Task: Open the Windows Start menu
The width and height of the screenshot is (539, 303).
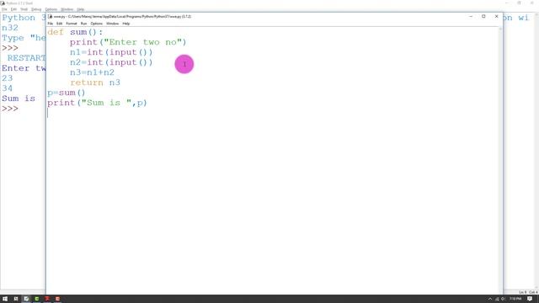Action: (5, 299)
